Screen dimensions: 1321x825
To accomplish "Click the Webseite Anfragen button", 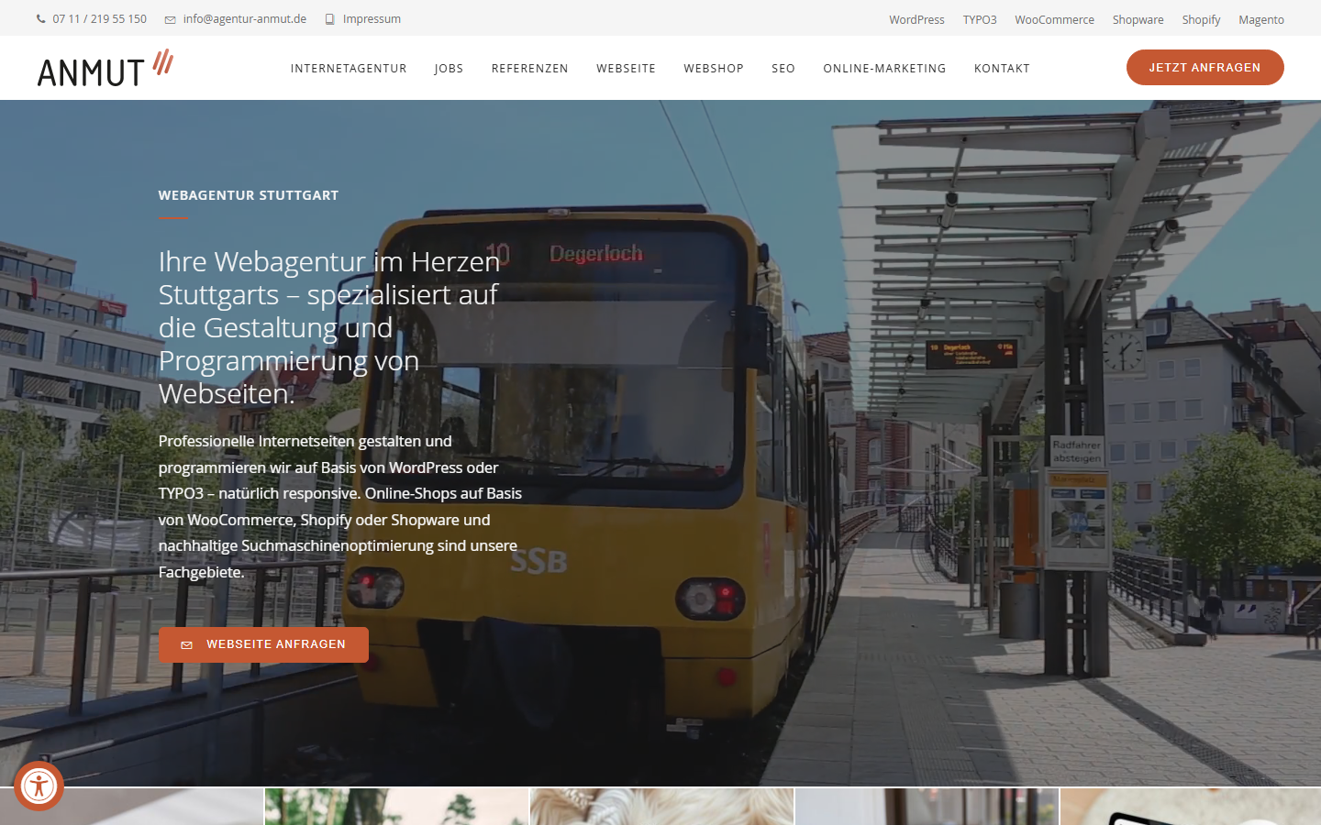I will tap(263, 644).
